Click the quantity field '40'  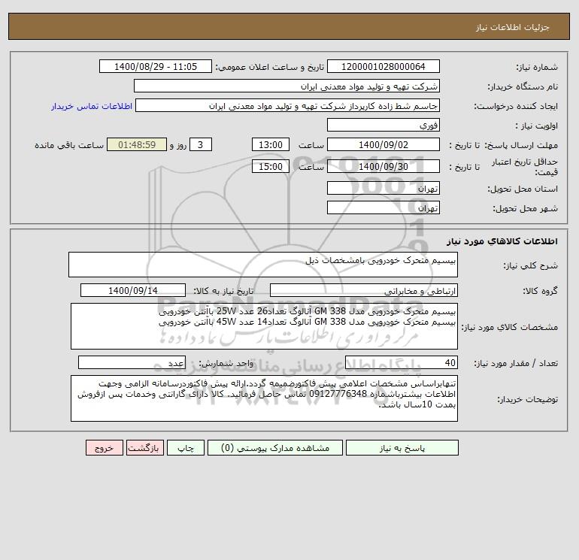point(402,362)
